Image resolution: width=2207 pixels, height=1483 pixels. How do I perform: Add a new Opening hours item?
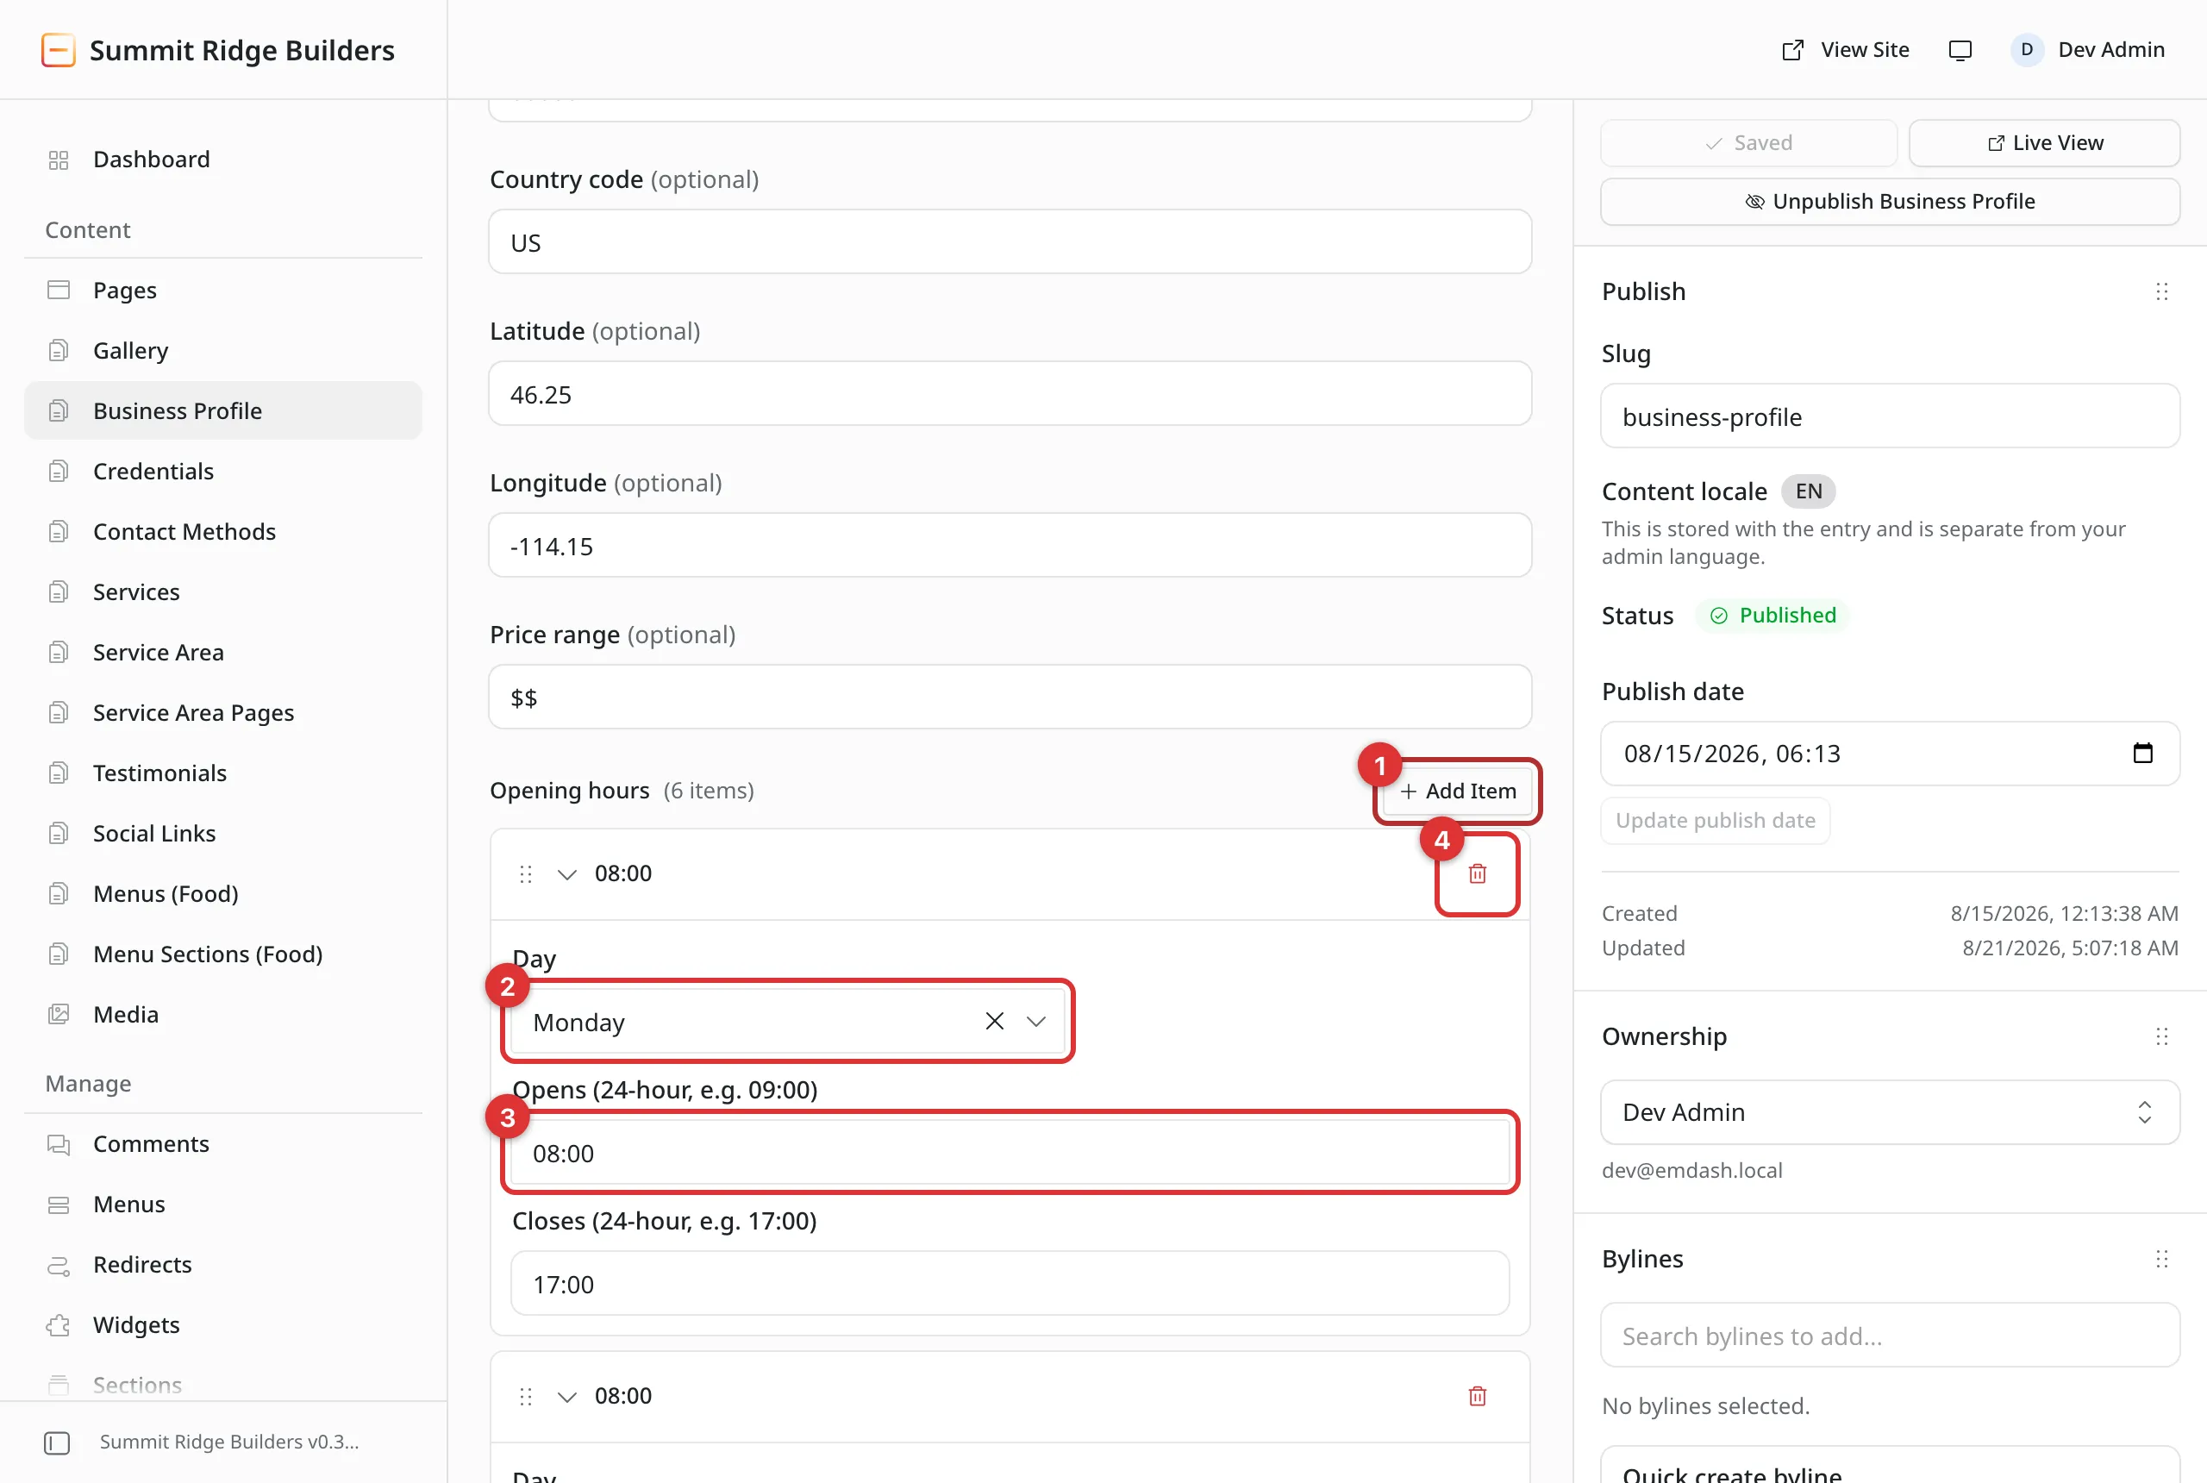tap(1457, 791)
